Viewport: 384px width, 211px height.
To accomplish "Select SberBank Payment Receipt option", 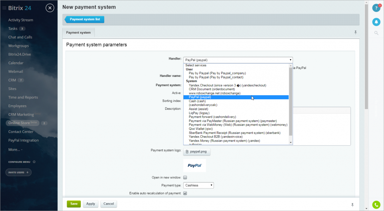I will coord(235,133).
